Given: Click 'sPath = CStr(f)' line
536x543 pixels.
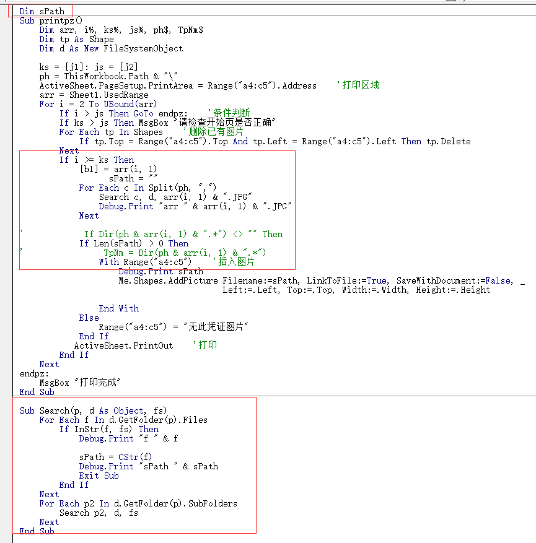Looking at the screenshot, I should (115, 457).
